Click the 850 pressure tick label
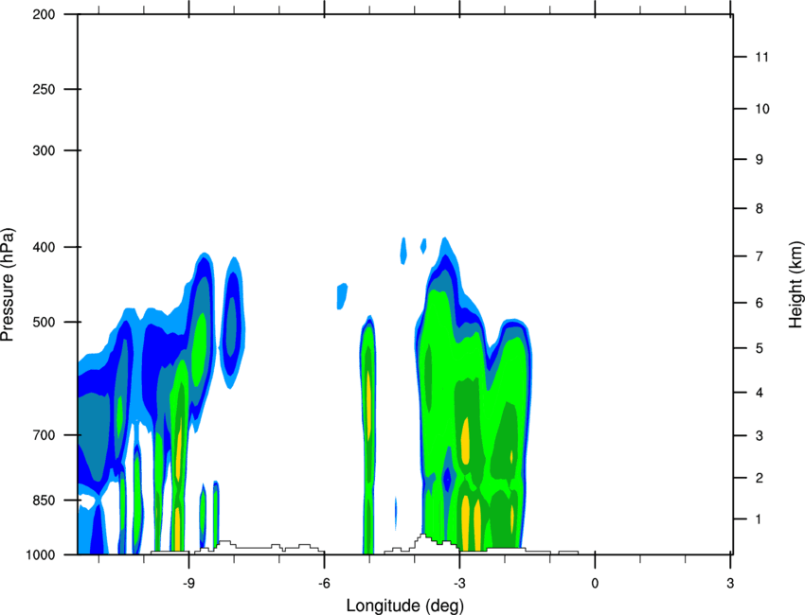The height and width of the screenshot is (615, 805). (x=44, y=501)
